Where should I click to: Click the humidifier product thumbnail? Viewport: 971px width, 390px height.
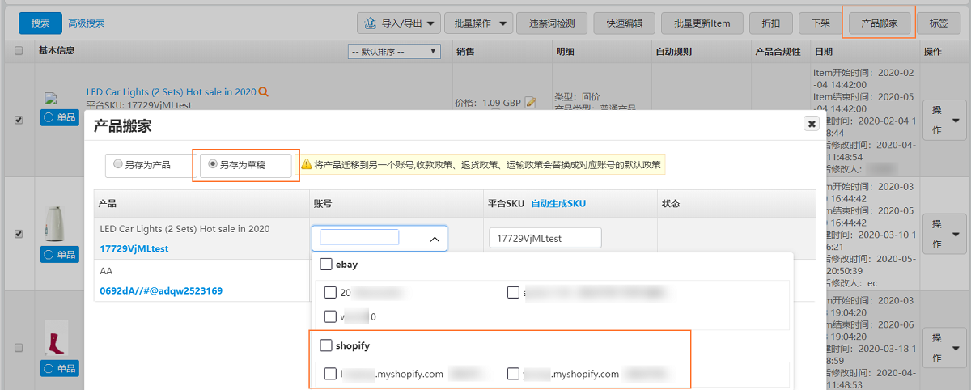57,223
